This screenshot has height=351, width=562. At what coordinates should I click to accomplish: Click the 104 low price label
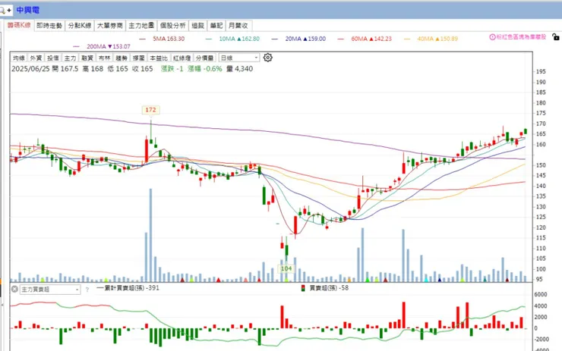point(286,268)
